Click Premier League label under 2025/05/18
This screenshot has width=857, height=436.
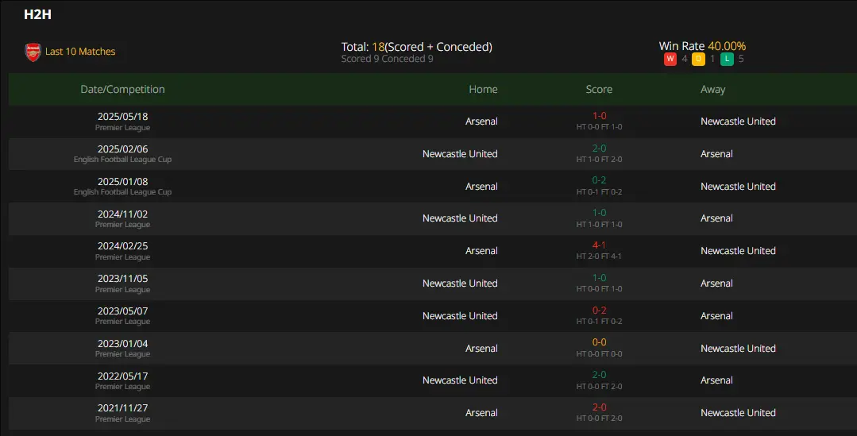[122, 128]
